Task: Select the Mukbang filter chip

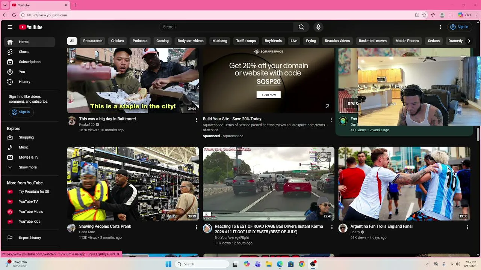Action: point(220,41)
